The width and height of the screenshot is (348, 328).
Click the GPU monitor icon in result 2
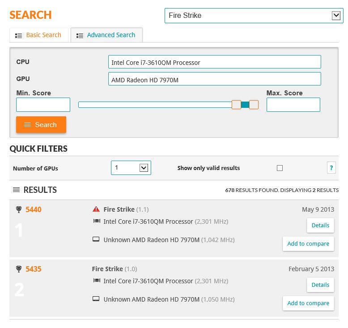[x=96, y=299]
